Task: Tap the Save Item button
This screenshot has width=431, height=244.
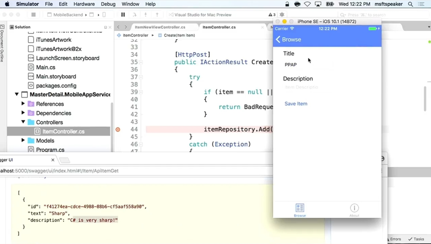Action: click(296, 104)
